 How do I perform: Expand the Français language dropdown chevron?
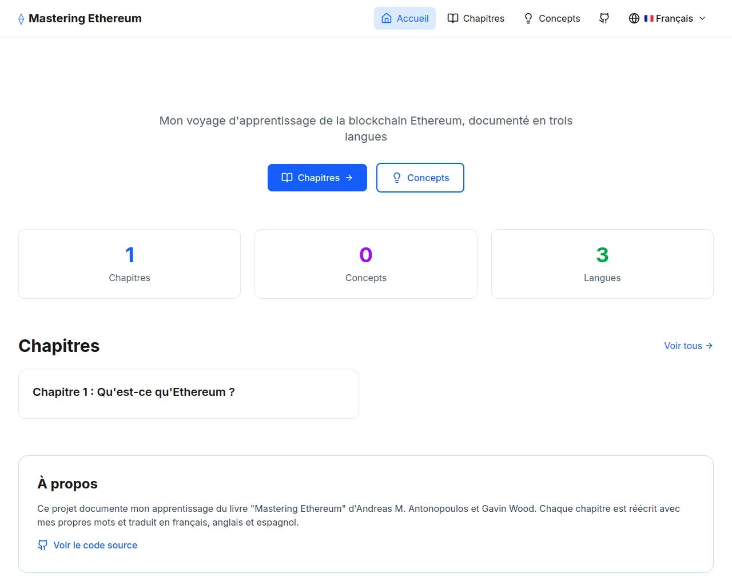coord(702,18)
